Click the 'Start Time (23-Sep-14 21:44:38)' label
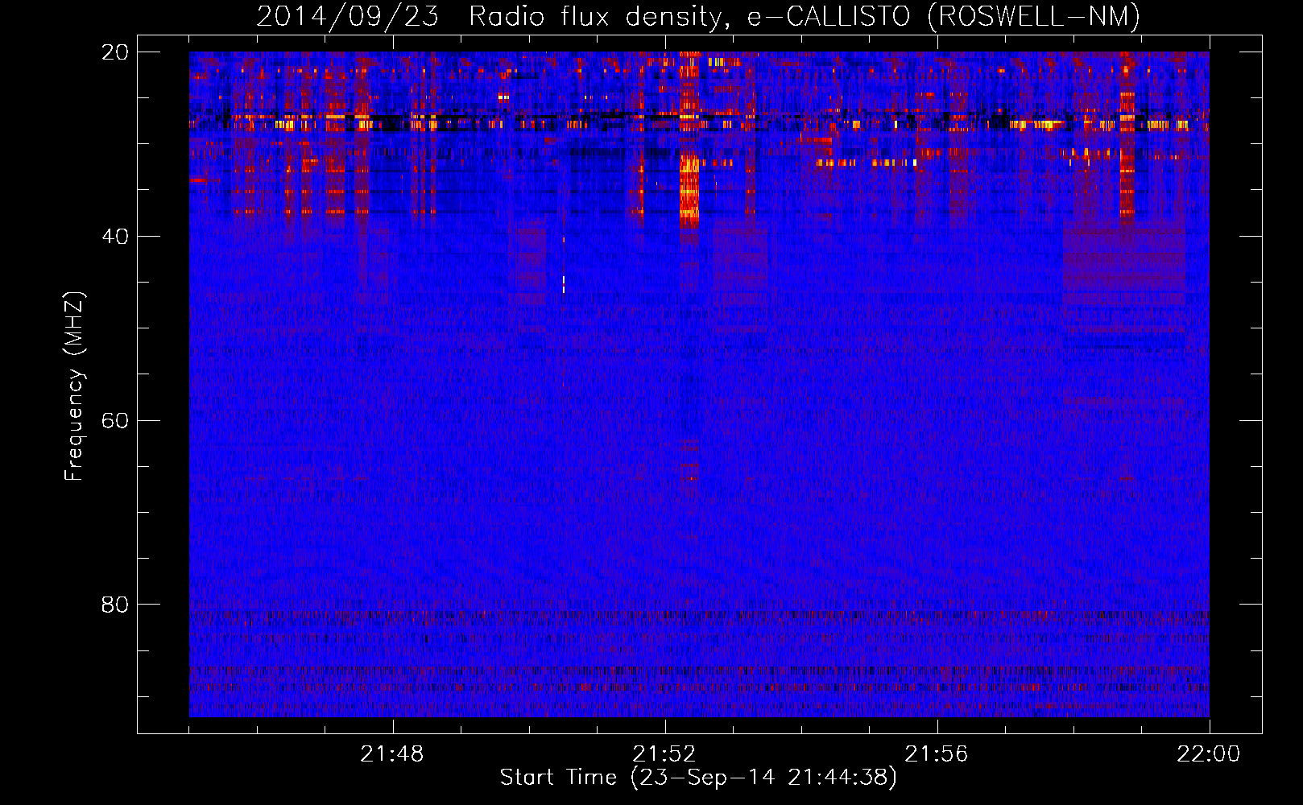This screenshot has width=1303, height=805. click(698, 777)
